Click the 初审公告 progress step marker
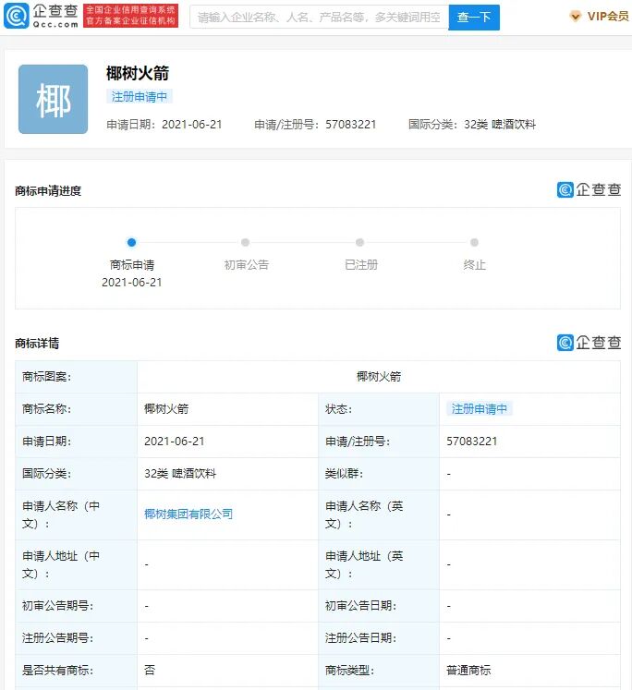The width and height of the screenshot is (632, 690). (x=246, y=242)
